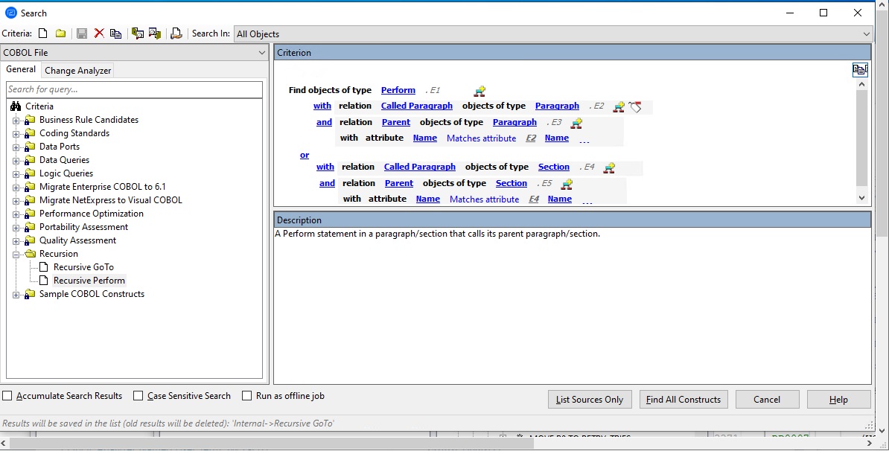This screenshot has height=454, width=889.
Task: Click the copy criterion toolbar icon
Action: click(x=115, y=33)
